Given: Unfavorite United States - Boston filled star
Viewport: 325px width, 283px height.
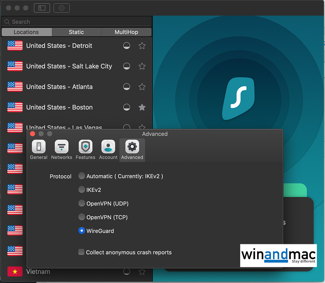Looking at the screenshot, I should (x=142, y=107).
